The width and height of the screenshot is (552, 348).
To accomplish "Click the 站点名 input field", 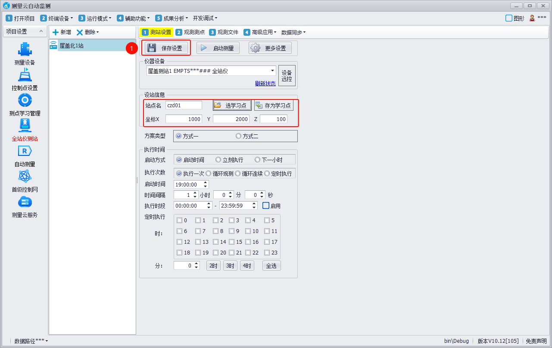I will (183, 105).
